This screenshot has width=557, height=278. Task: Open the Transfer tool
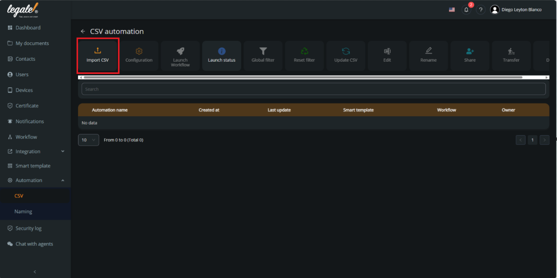(511, 55)
